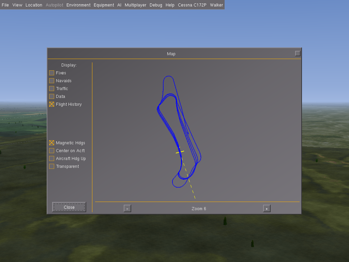Turn on Aircraft Hdg Up mode
This screenshot has width=349, height=262.
51,158
